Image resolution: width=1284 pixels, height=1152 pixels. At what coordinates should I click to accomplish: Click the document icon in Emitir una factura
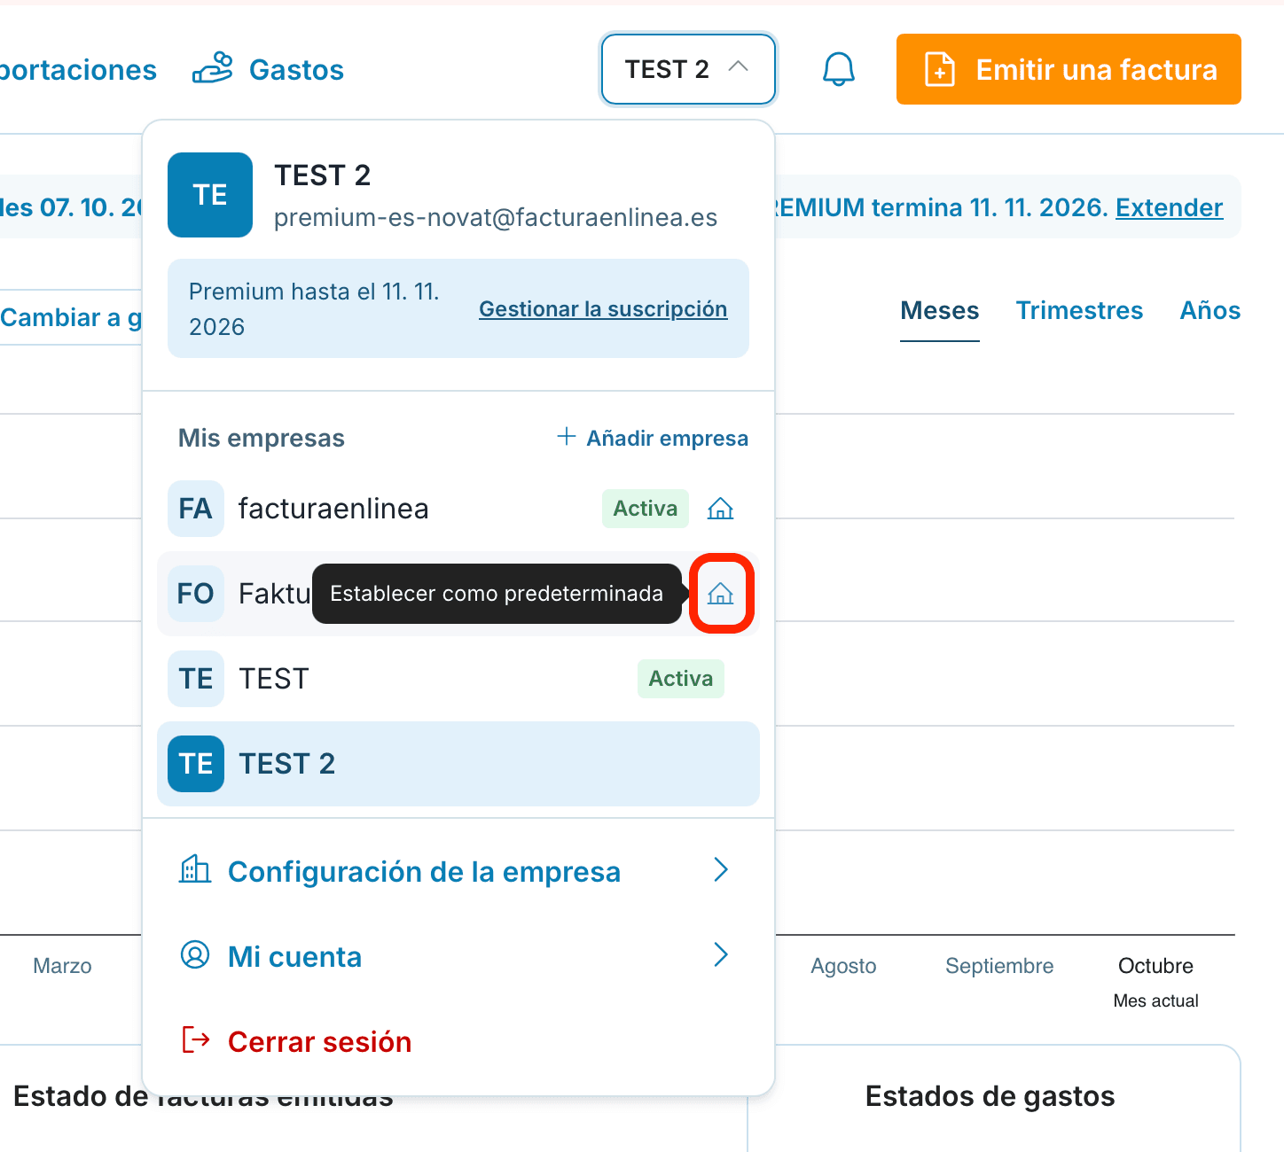(x=940, y=69)
